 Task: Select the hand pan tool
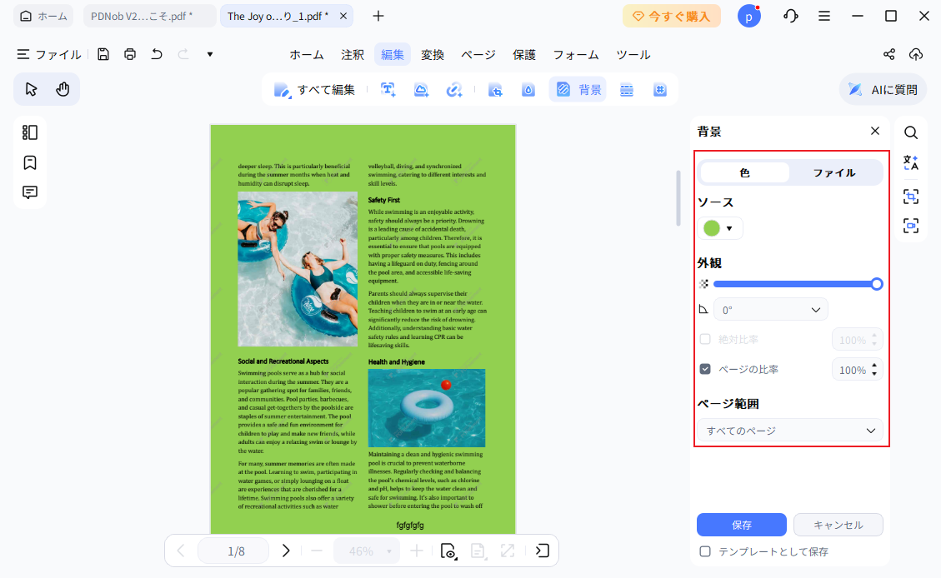click(x=63, y=89)
